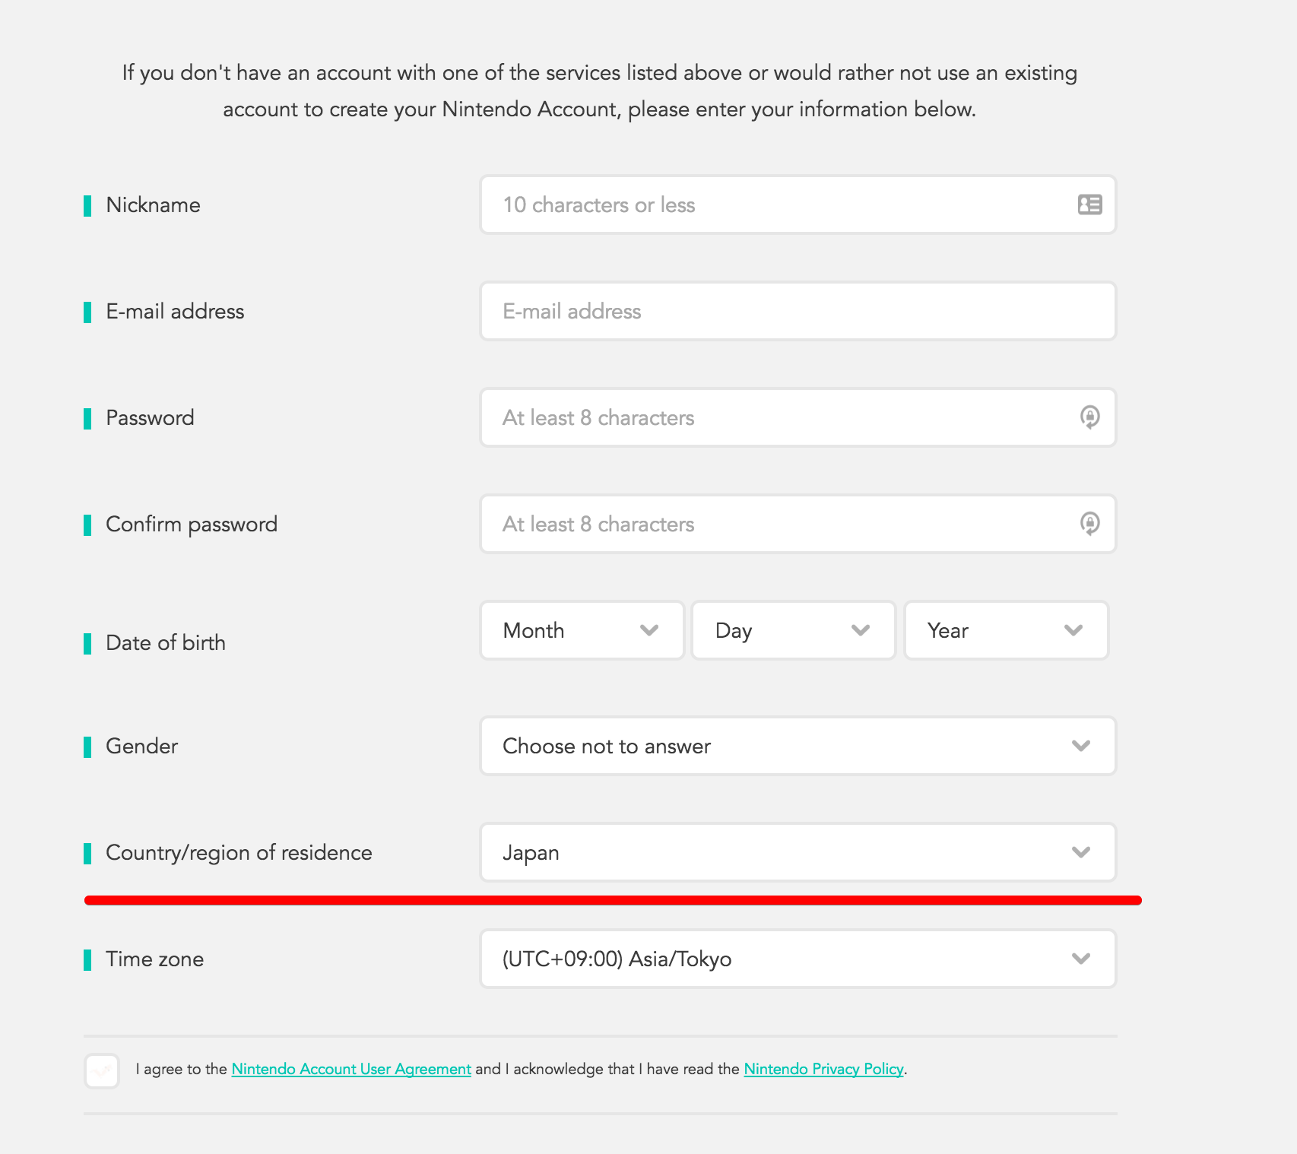Viewport: 1297px width, 1154px height.
Task: Click the key icon in Confirm password field
Action: 1089,524
